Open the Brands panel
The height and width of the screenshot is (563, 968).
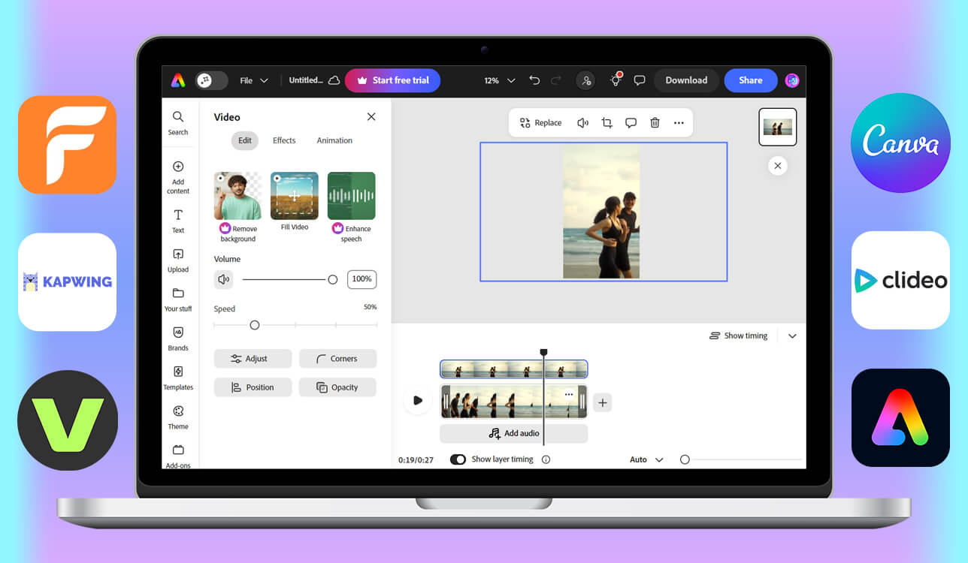click(178, 339)
